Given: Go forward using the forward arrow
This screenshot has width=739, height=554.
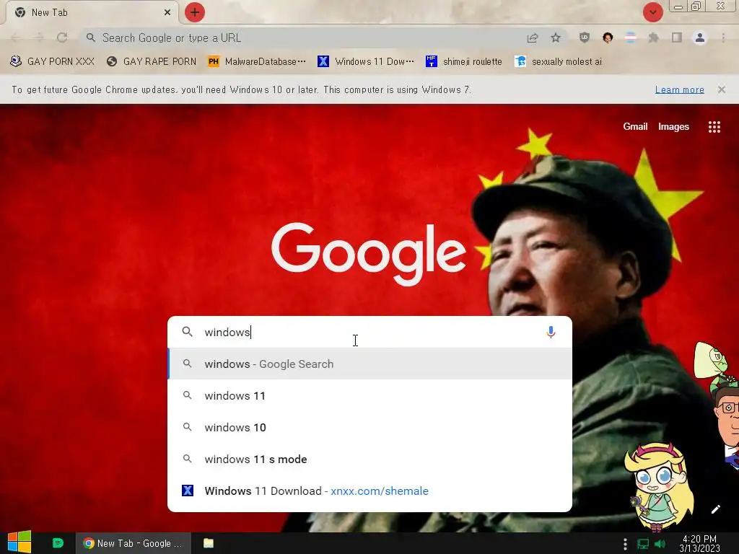Looking at the screenshot, I should tap(39, 38).
